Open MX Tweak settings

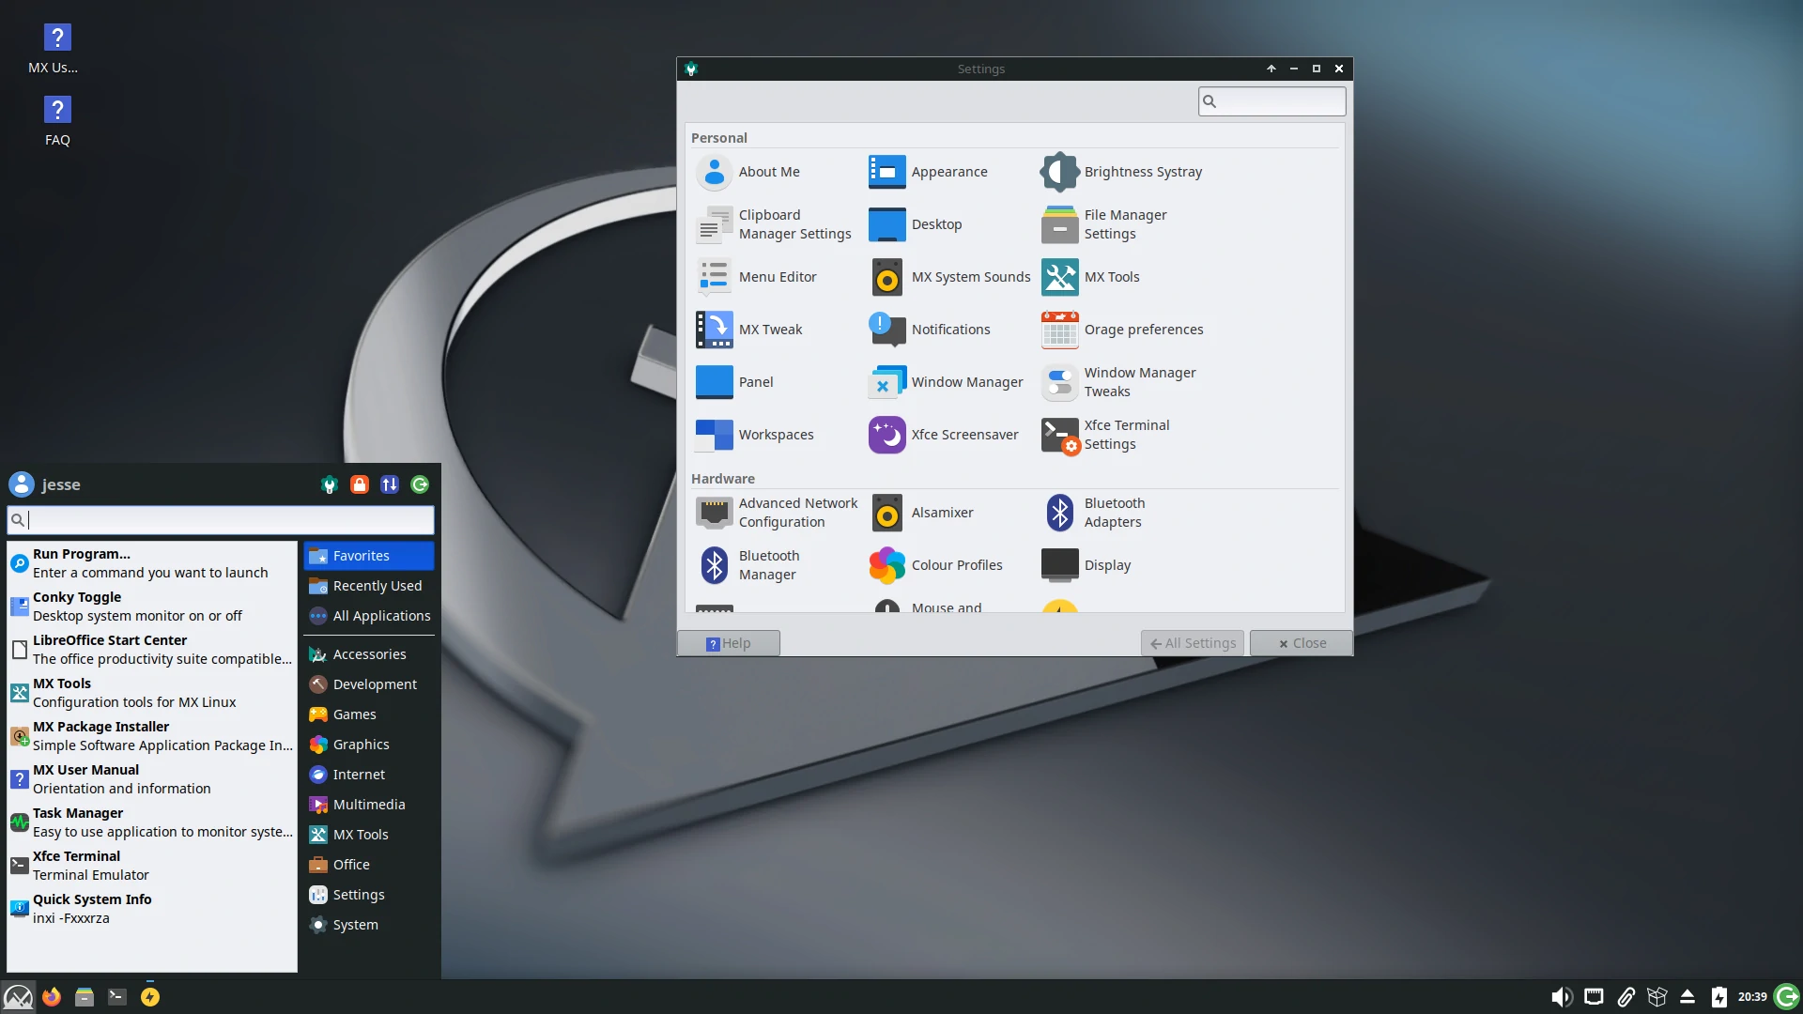click(x=770, y=330)
